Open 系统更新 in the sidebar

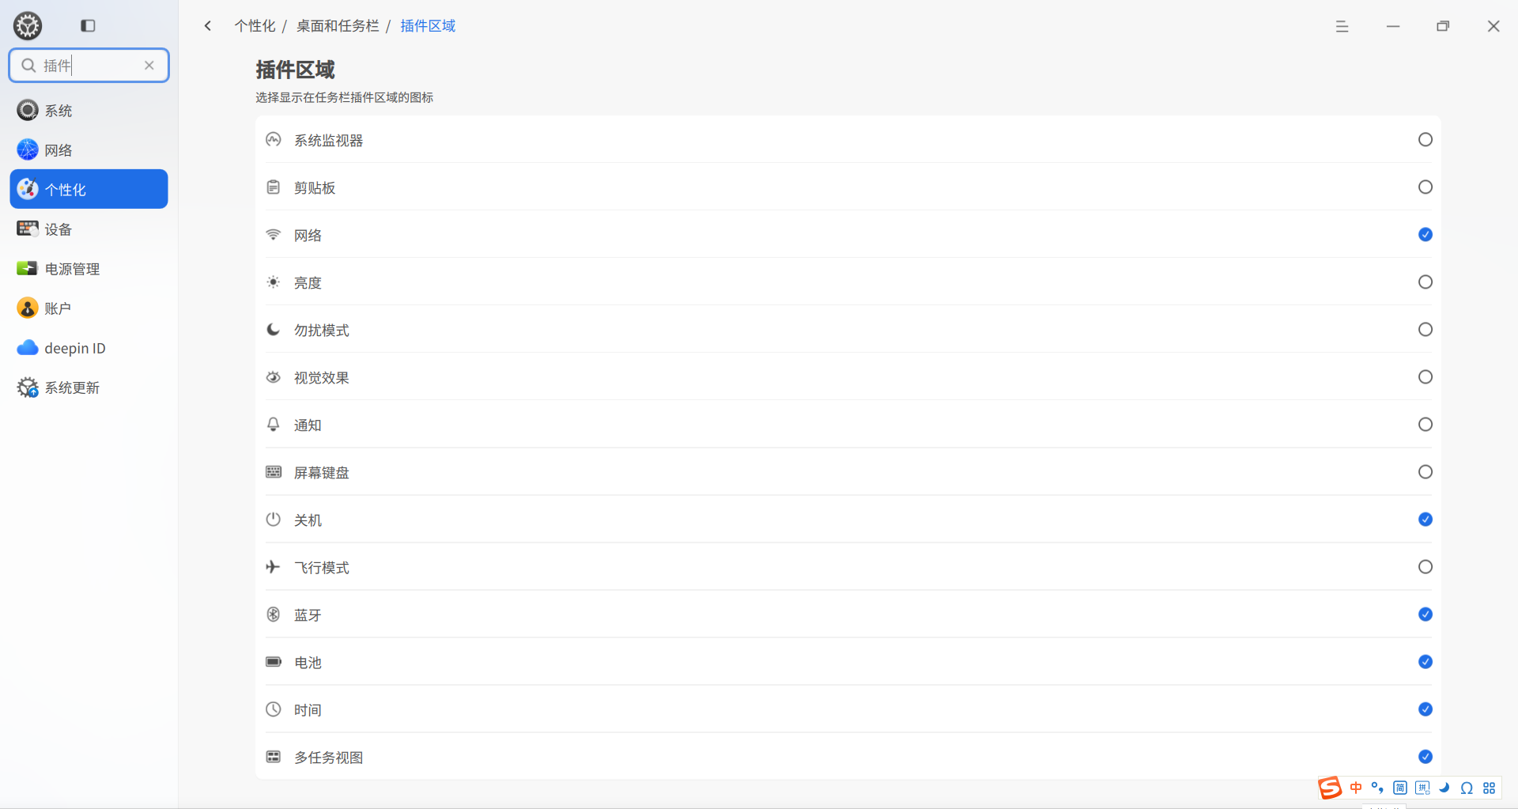coord(89,387)
